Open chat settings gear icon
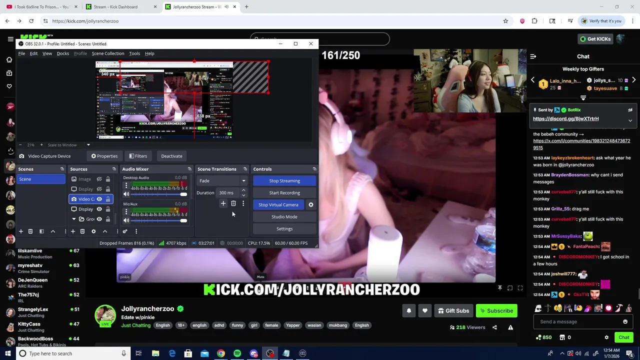The width and height of the screenshot is (640, 360). pyautogui.click(x=606, y=337)
